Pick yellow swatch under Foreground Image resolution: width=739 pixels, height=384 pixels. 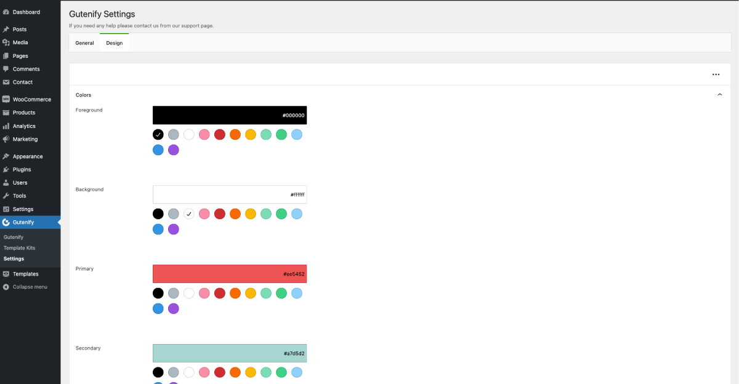tap(251, 134)
